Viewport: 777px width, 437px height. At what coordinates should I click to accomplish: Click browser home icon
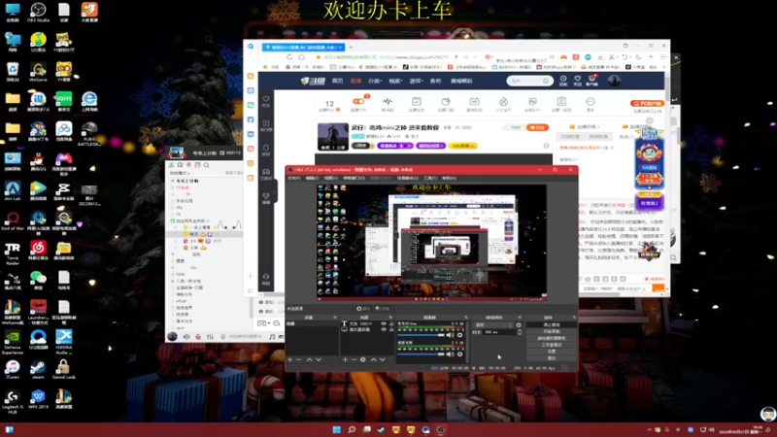pyautogui.click(x=302, y=57)
